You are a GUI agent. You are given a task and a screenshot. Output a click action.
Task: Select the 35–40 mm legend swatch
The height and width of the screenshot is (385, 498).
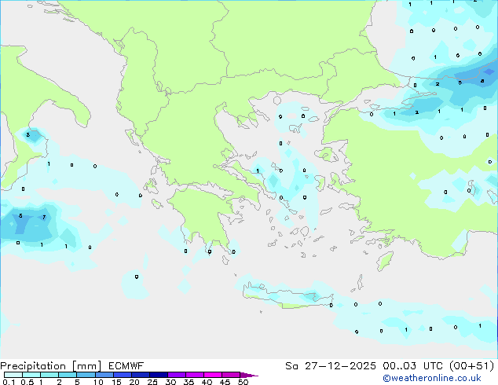click(194, 375)
